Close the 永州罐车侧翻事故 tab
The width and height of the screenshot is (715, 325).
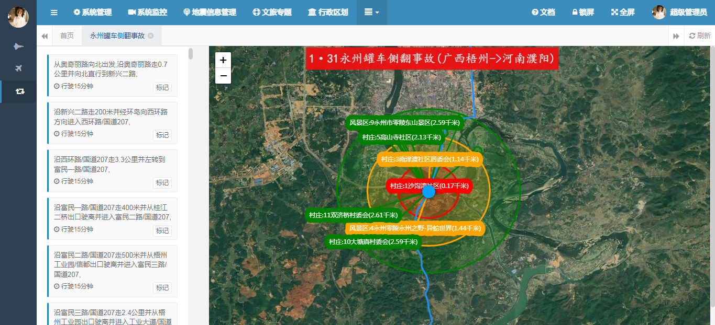click(151, 36)
